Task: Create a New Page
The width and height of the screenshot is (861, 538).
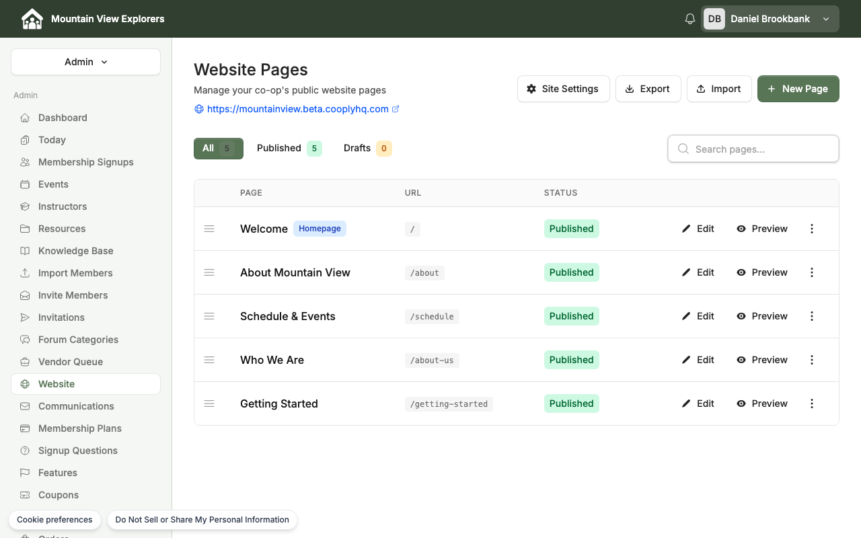Action: (798, 89)
